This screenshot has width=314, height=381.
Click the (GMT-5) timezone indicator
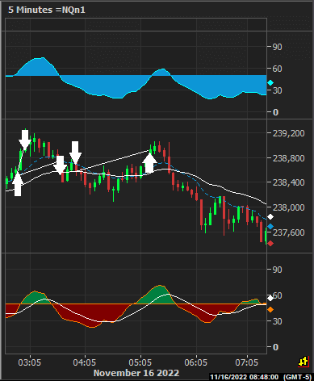298,377
